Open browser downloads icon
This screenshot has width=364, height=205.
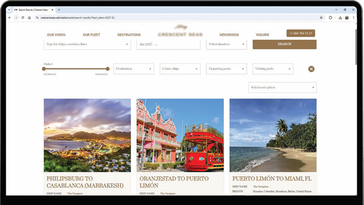click(340, 18)
